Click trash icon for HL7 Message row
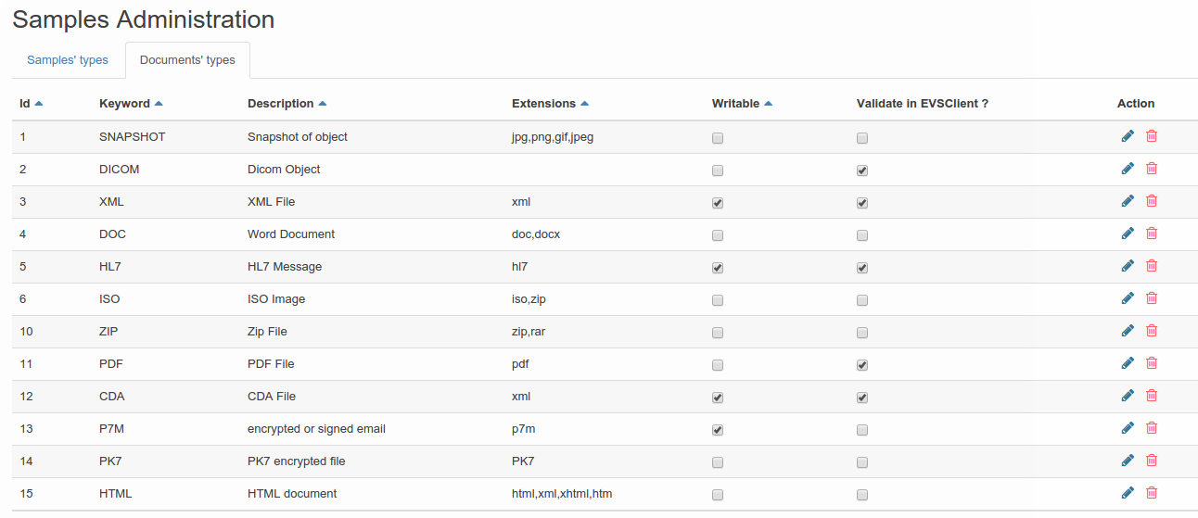This screenshot has width=1198, height=518. coord(1152,266)
